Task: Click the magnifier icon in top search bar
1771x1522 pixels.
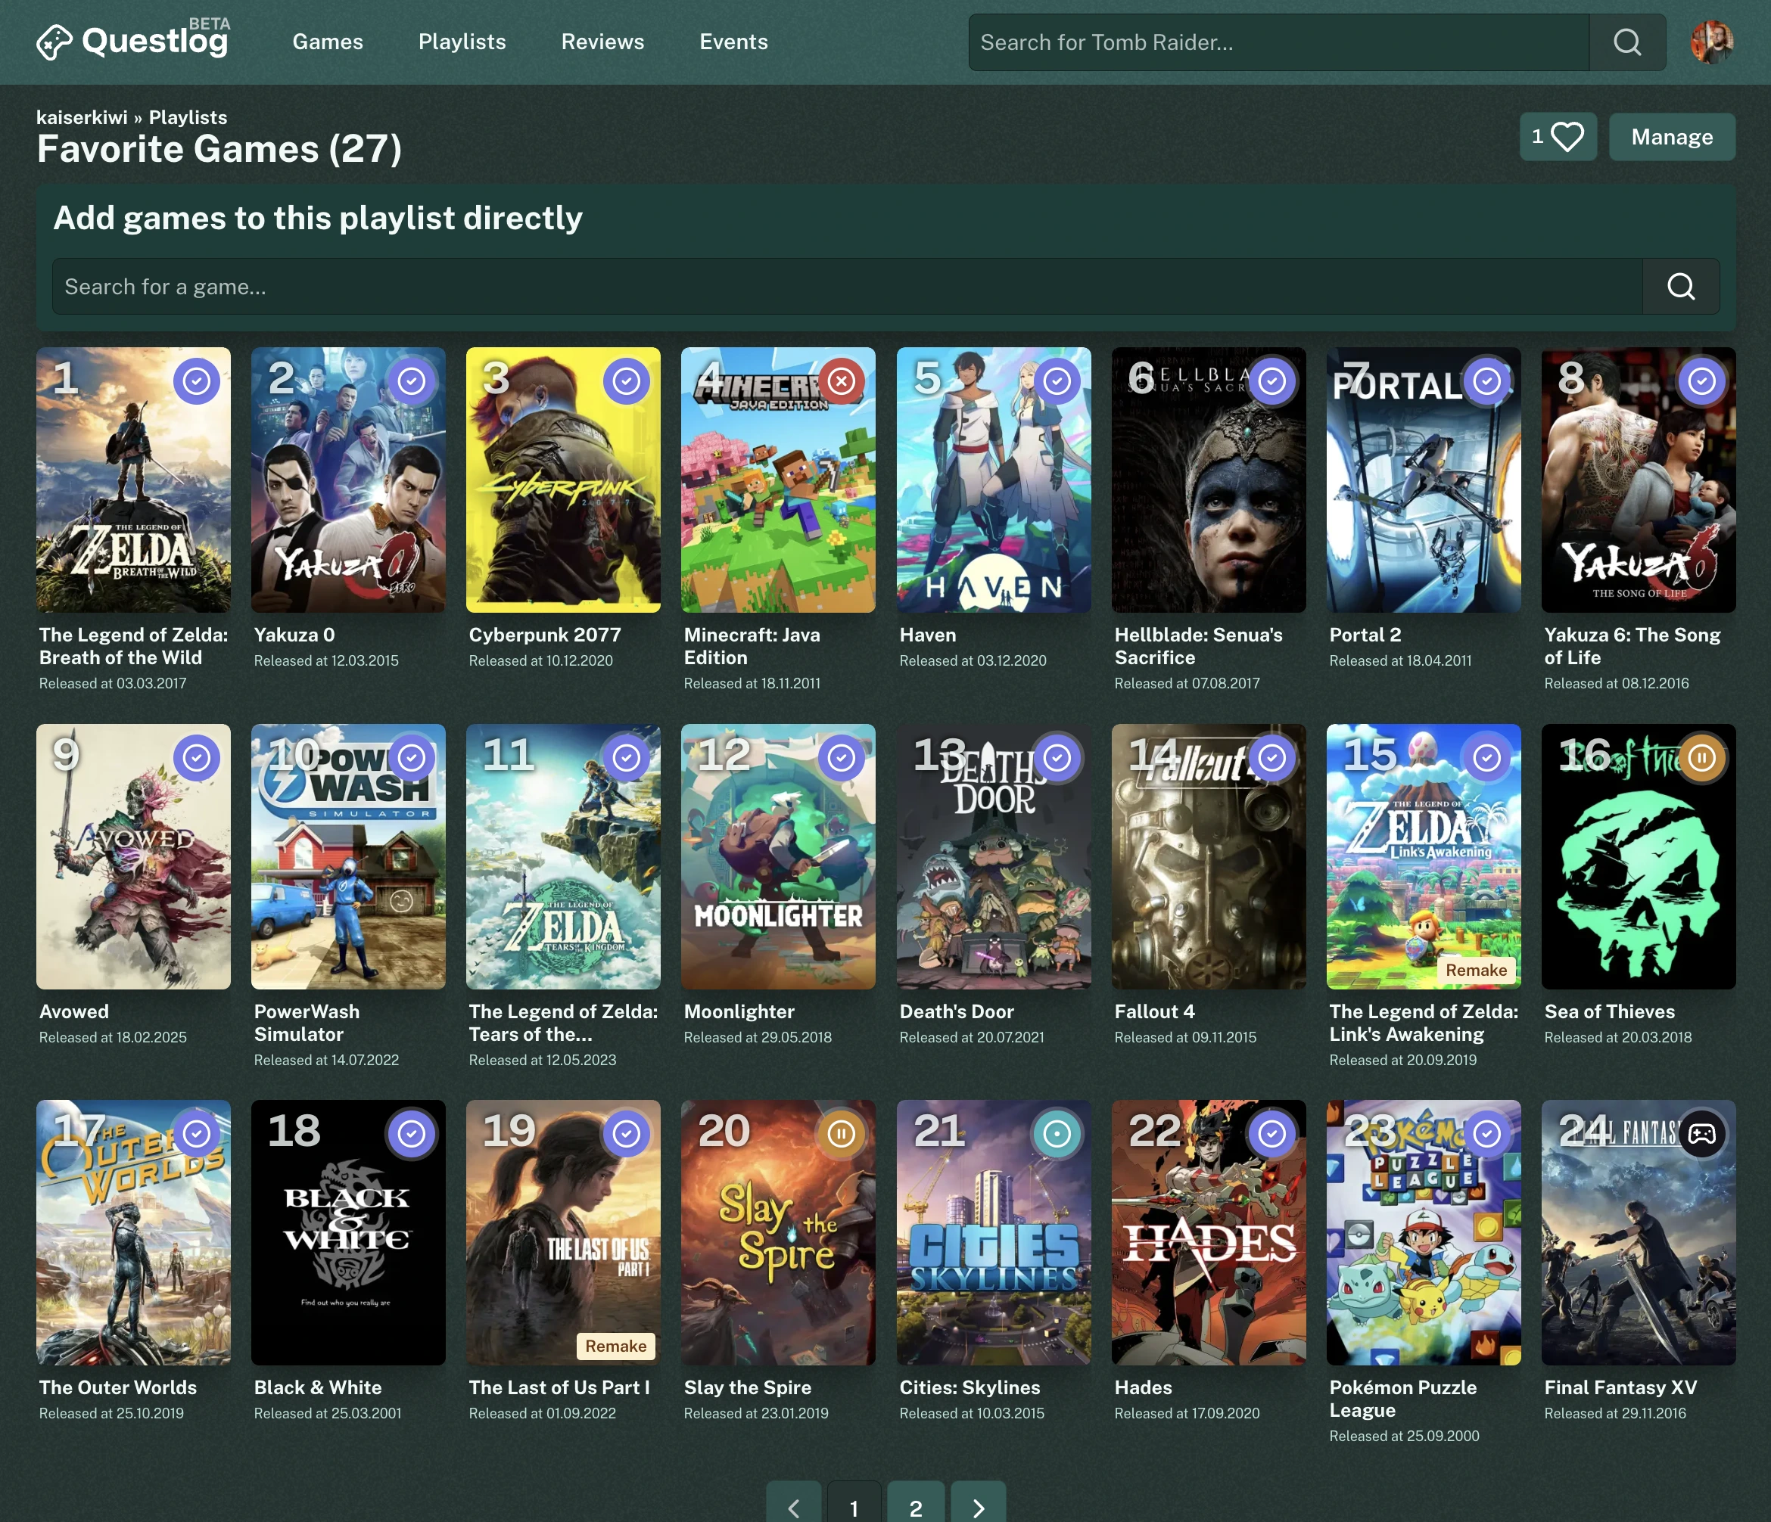Action: click(1626, 42)
